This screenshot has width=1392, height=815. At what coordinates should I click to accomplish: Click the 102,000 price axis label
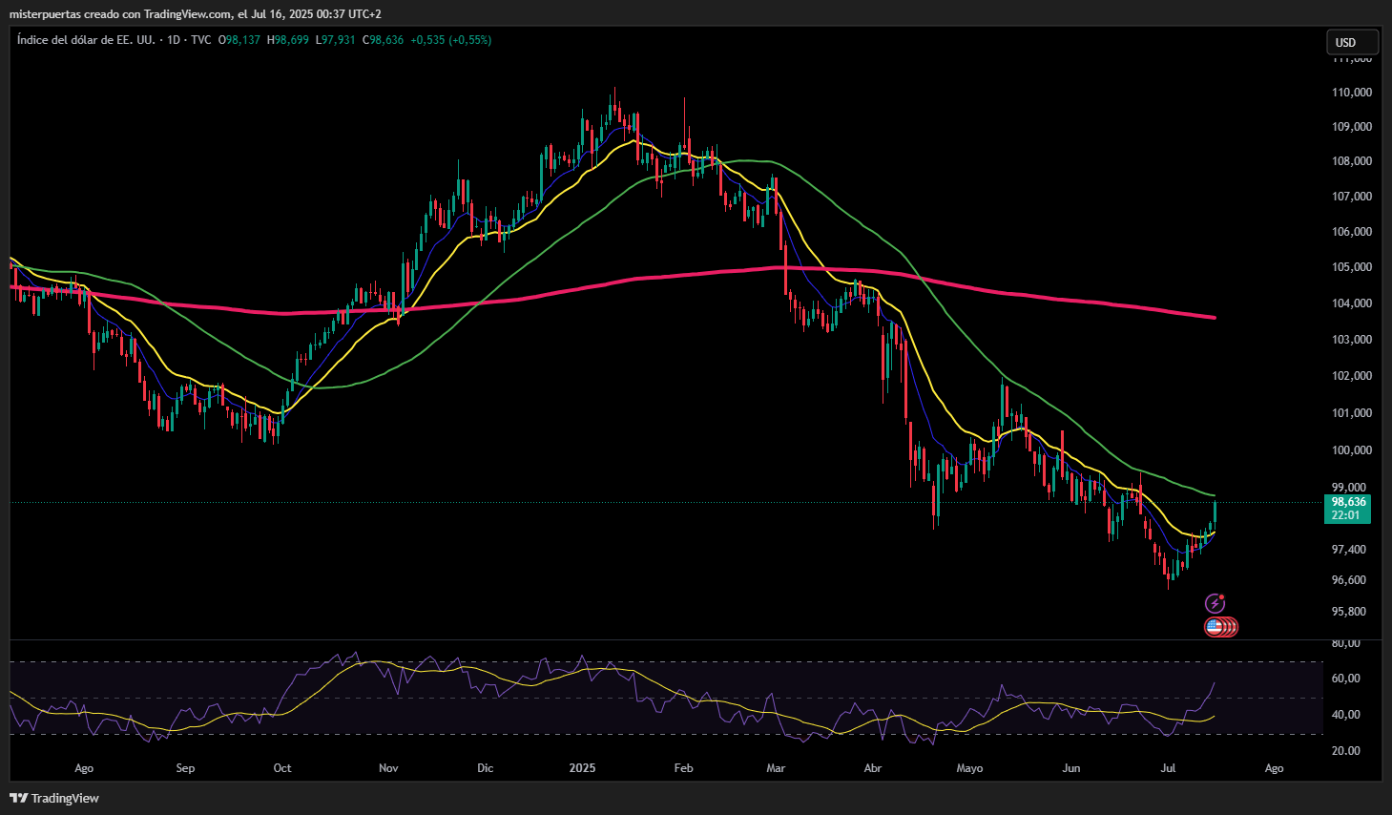point(1352,376)
